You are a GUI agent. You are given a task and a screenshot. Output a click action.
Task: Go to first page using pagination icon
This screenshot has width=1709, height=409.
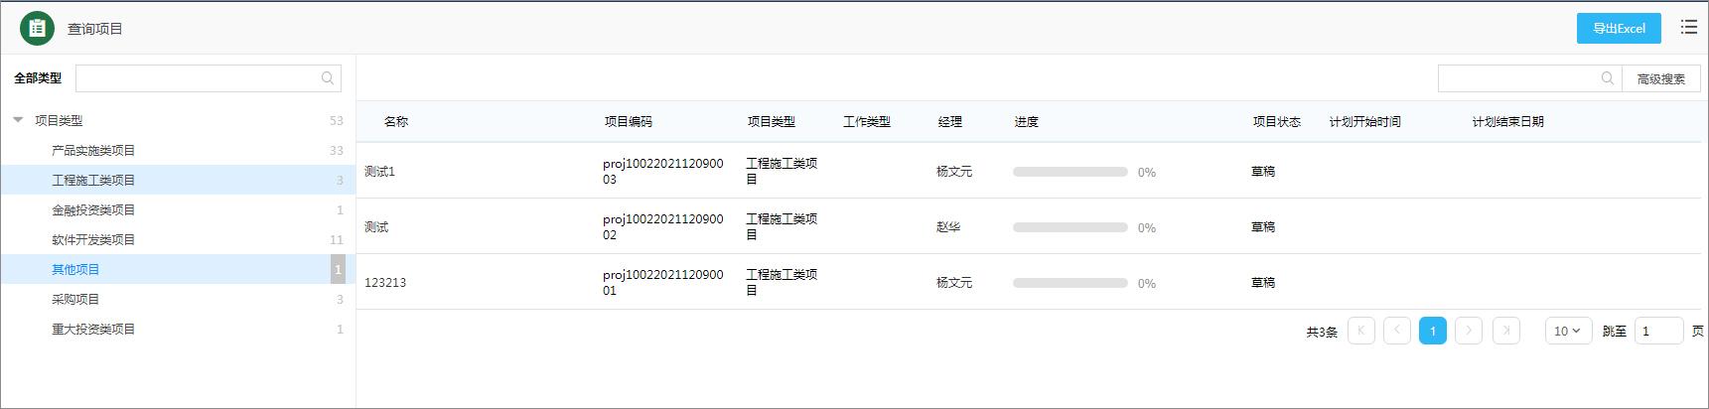[x=1360, y=331]
